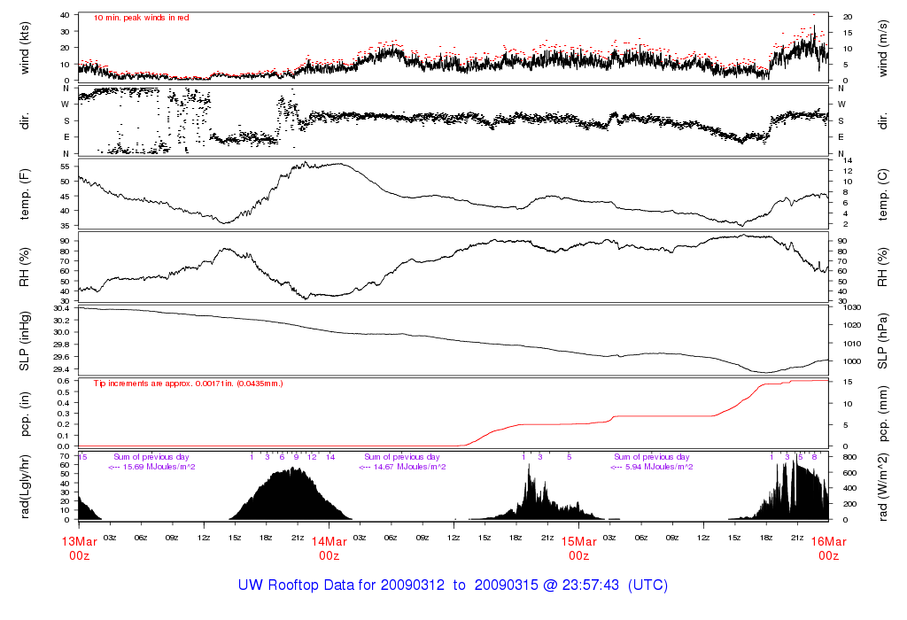
Task: Click the title 'UW Rooftop Data for 20090312'
Action: coord(341,585)
